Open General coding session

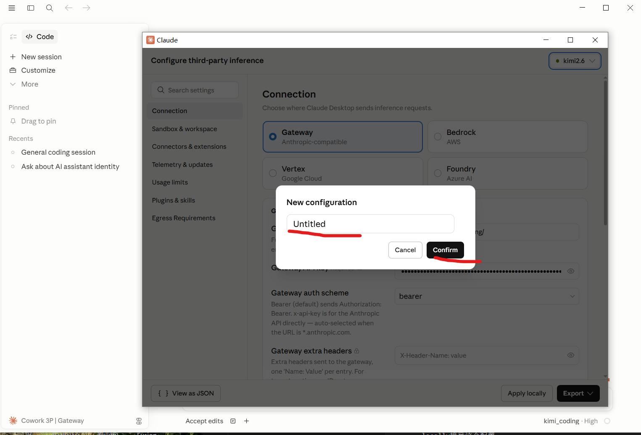pos(58,152)
